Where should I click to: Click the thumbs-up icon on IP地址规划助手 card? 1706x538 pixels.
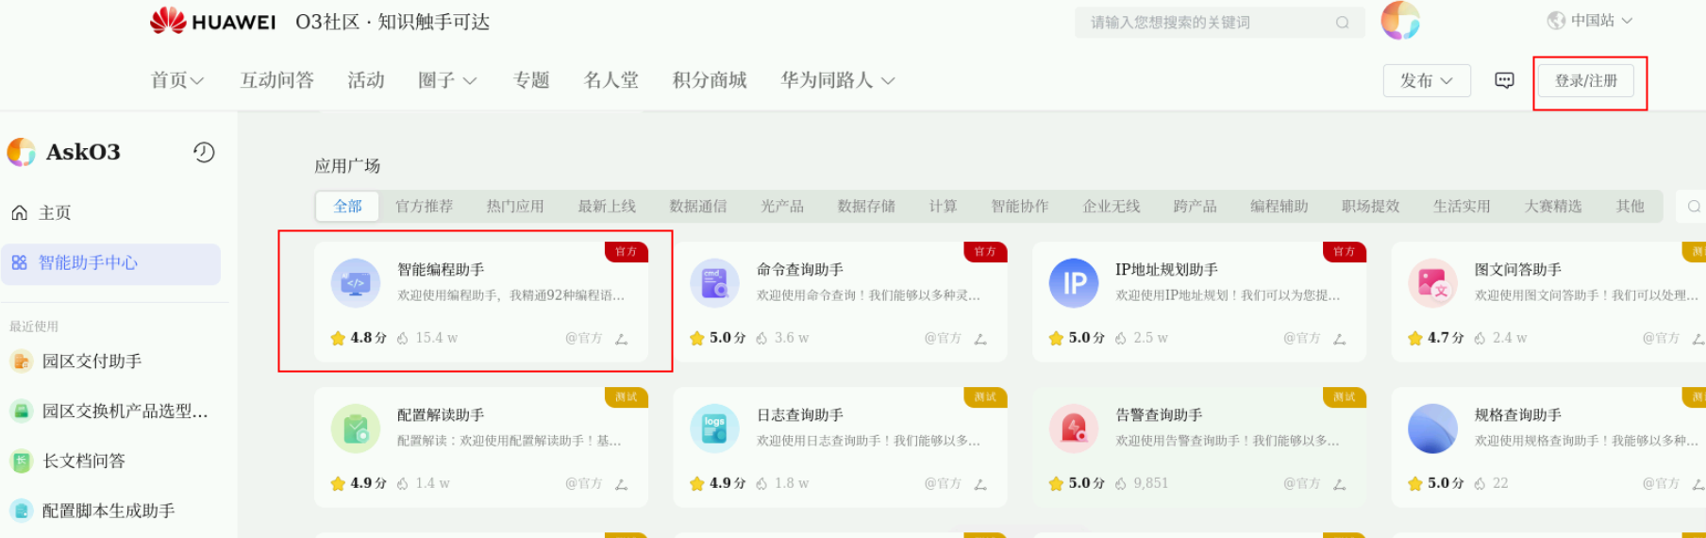coord(1121,338)
